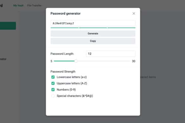Select the generator item in sidebar
The height and width of the screenshot is (123, 185).
3,59
